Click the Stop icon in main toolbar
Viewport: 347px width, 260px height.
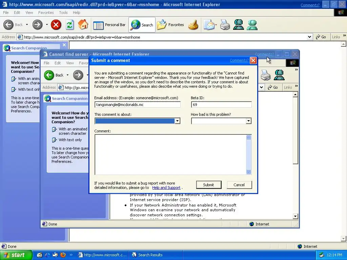click(x=56, y=24)
